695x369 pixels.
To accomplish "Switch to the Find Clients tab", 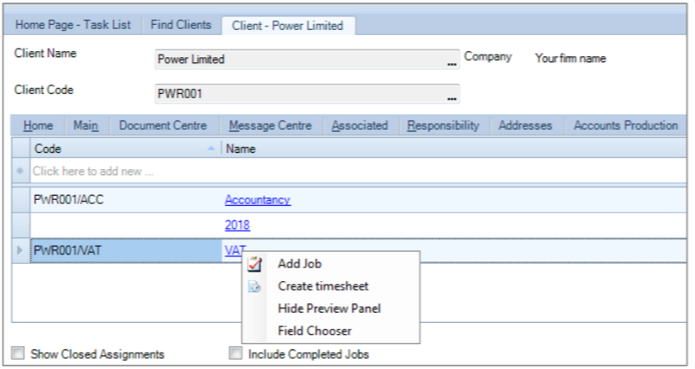I will pyautogui.click(x=181, y=25).
